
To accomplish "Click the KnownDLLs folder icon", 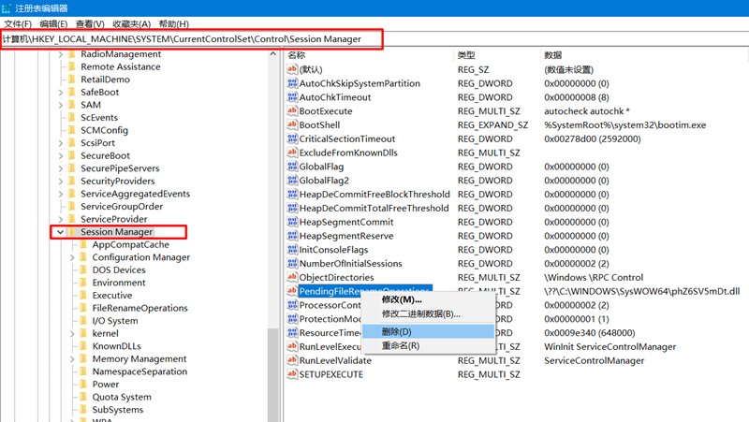I will point(82,346).
